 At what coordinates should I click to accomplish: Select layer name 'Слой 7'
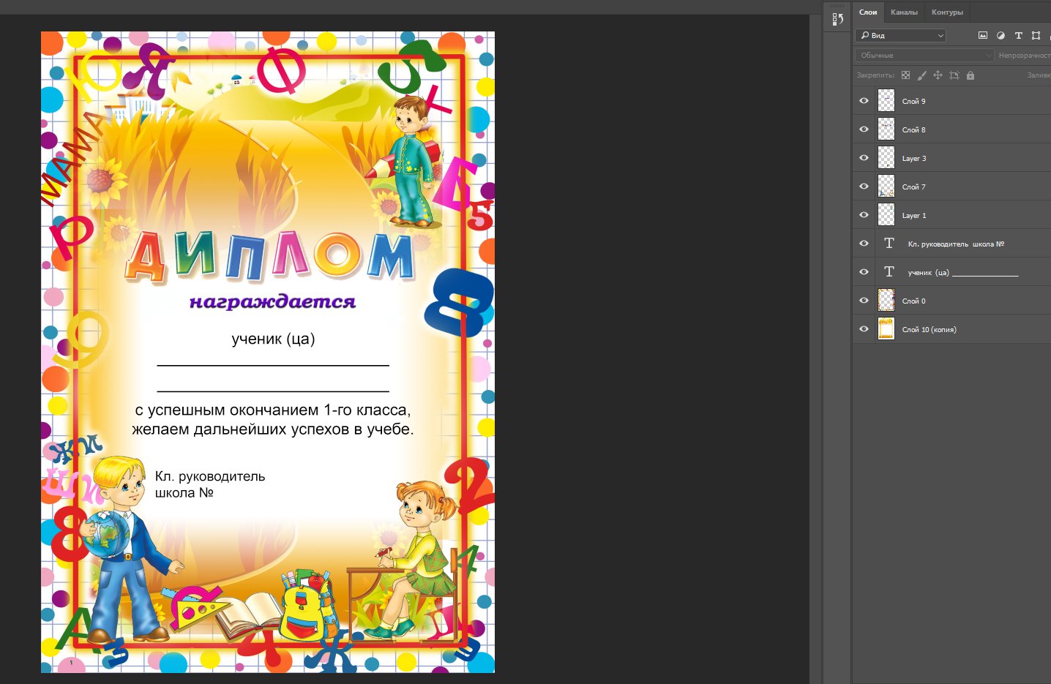point(913,187)
